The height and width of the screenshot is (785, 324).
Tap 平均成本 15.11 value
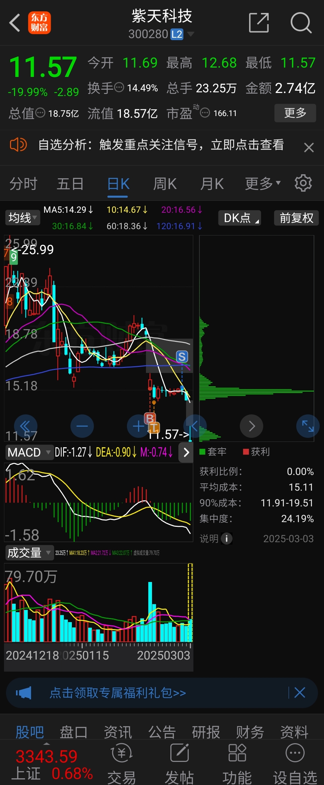coord(301,487)
